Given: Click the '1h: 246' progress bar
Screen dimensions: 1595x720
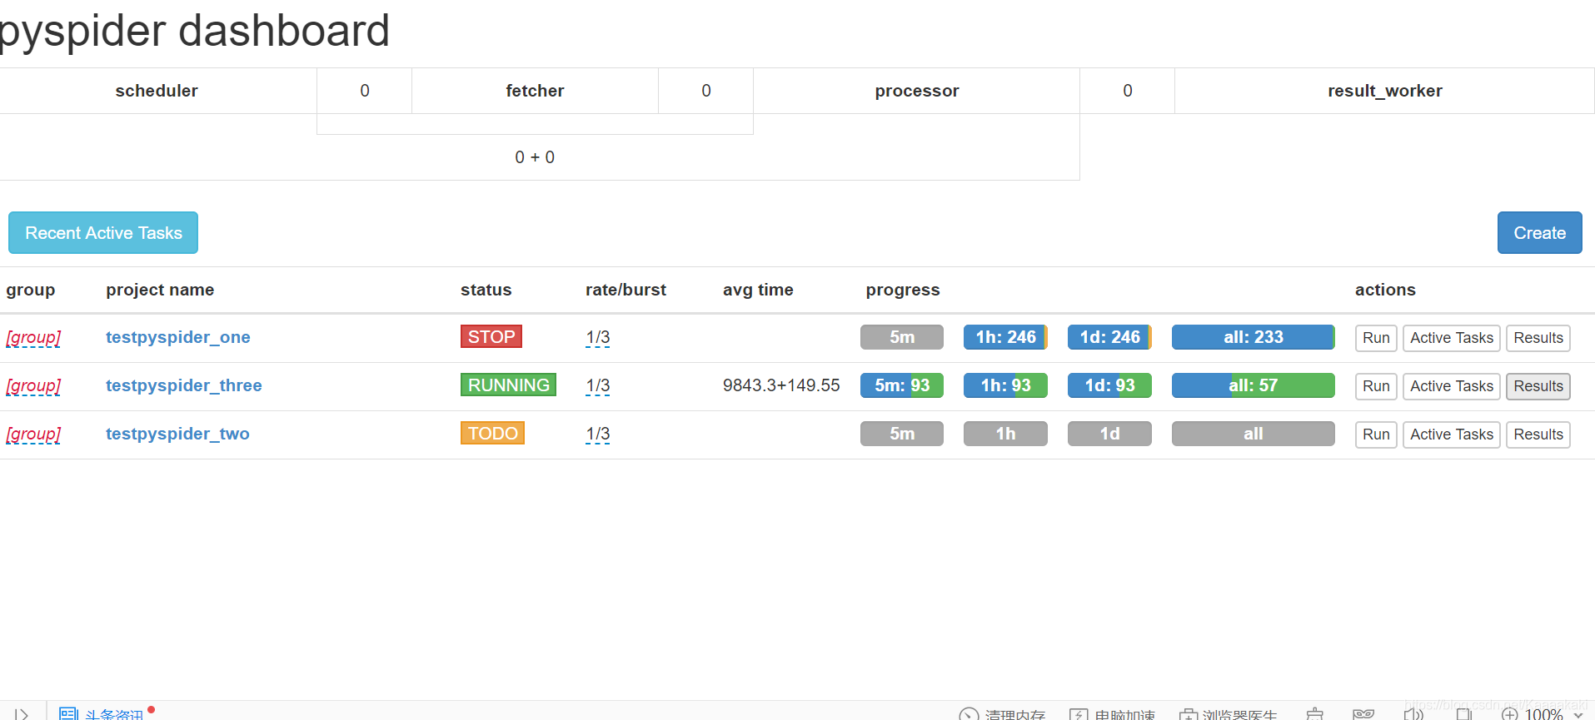Looking at the screenshot, I should click(1005, 337).
